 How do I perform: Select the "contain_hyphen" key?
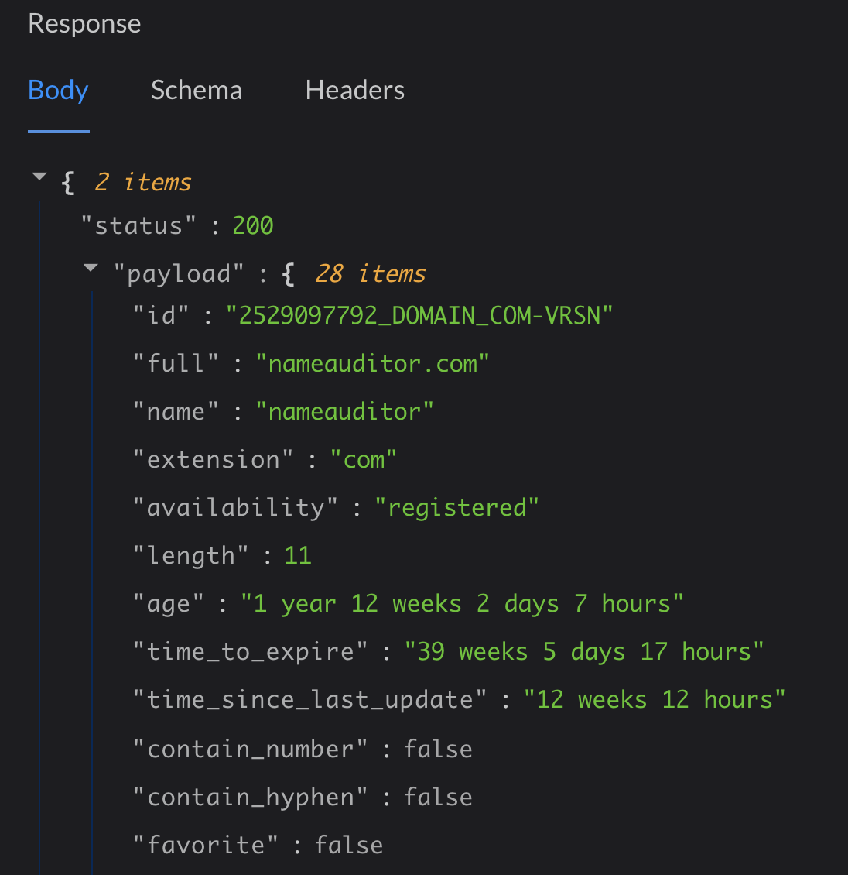(251, 797)
